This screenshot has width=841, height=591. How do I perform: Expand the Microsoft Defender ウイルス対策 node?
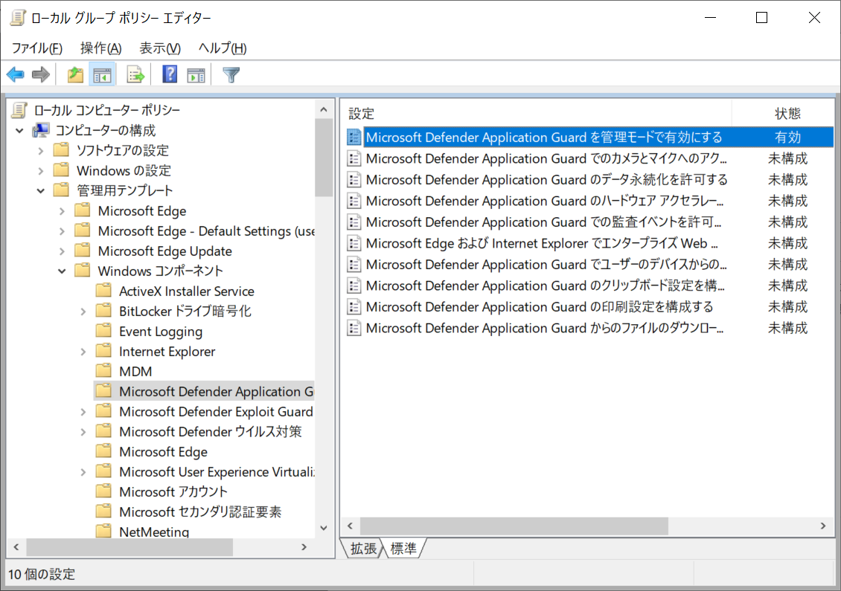(x=83, y=432)
